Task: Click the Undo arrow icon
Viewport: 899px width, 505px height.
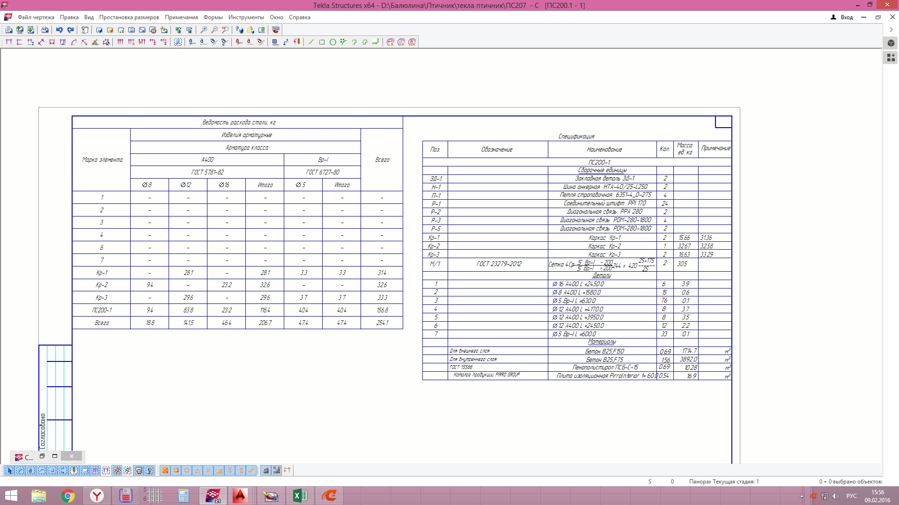Action: [x=59, y=30]
